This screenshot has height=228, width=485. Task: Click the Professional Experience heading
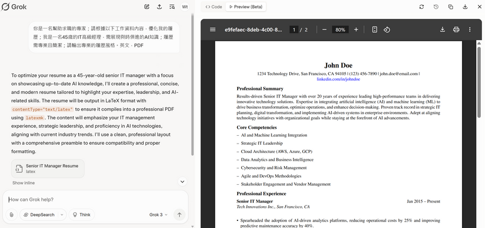pos(261,194)
